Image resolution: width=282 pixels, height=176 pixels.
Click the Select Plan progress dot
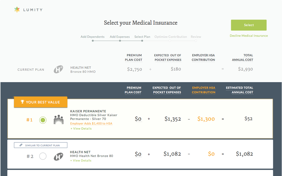[142, 41]
